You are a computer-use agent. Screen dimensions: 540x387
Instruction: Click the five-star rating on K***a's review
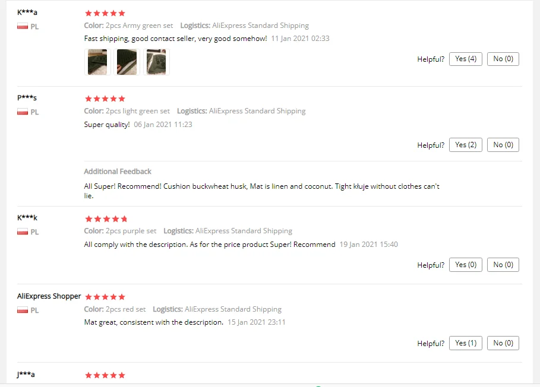point(105,13)
